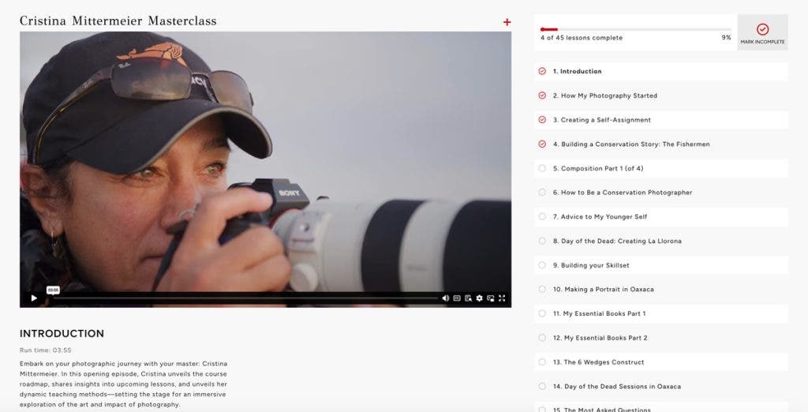Viewport: 808px width, 412px height.
Task: Click the lesson description paragraph
Action: [123, 384]
